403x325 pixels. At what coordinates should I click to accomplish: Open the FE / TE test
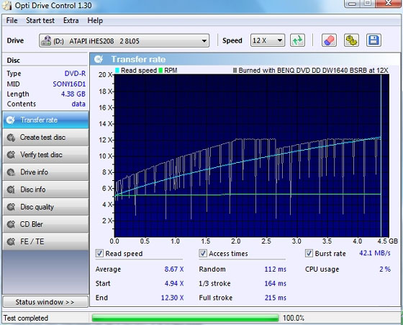45,241
